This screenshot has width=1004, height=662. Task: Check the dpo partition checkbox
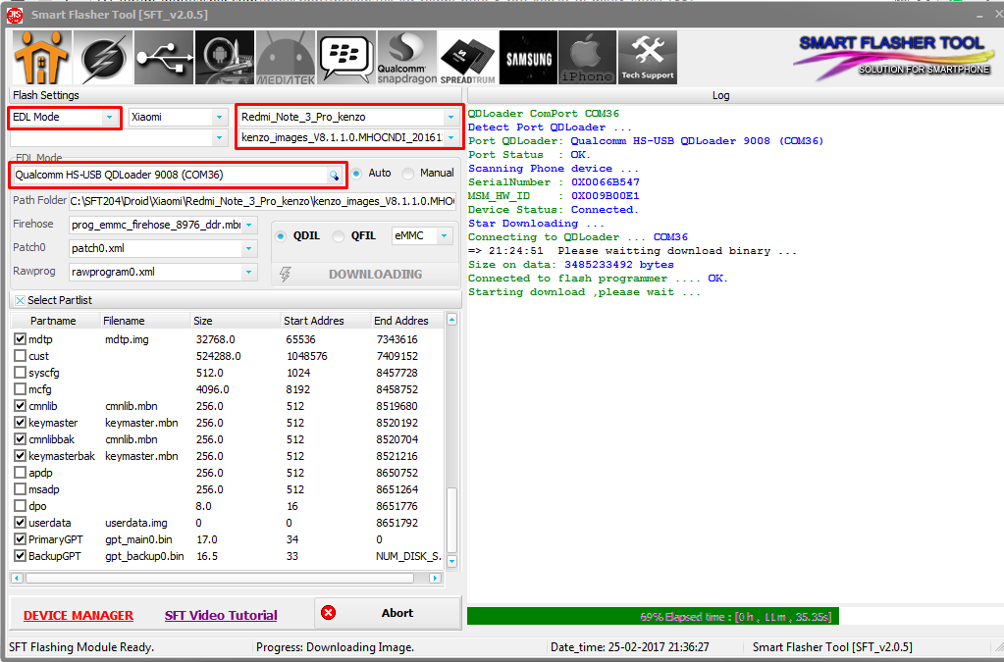click(20, 505)
